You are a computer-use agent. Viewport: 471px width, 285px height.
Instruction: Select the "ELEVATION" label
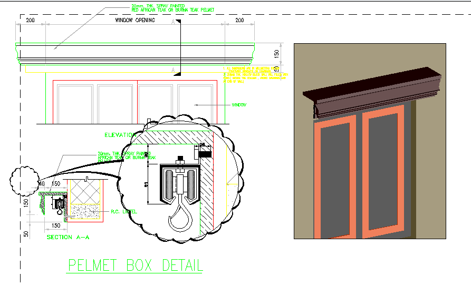[x=120, y=135]
